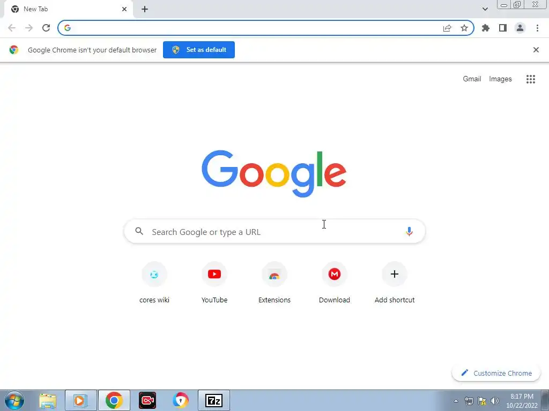The width and height of the screenshot is (549, 411).
Task: Open the 7-Zip taskbar icon
Action: (214, 400)
